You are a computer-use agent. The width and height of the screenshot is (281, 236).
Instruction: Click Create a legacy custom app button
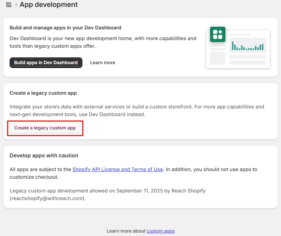[x=45, y=128]
